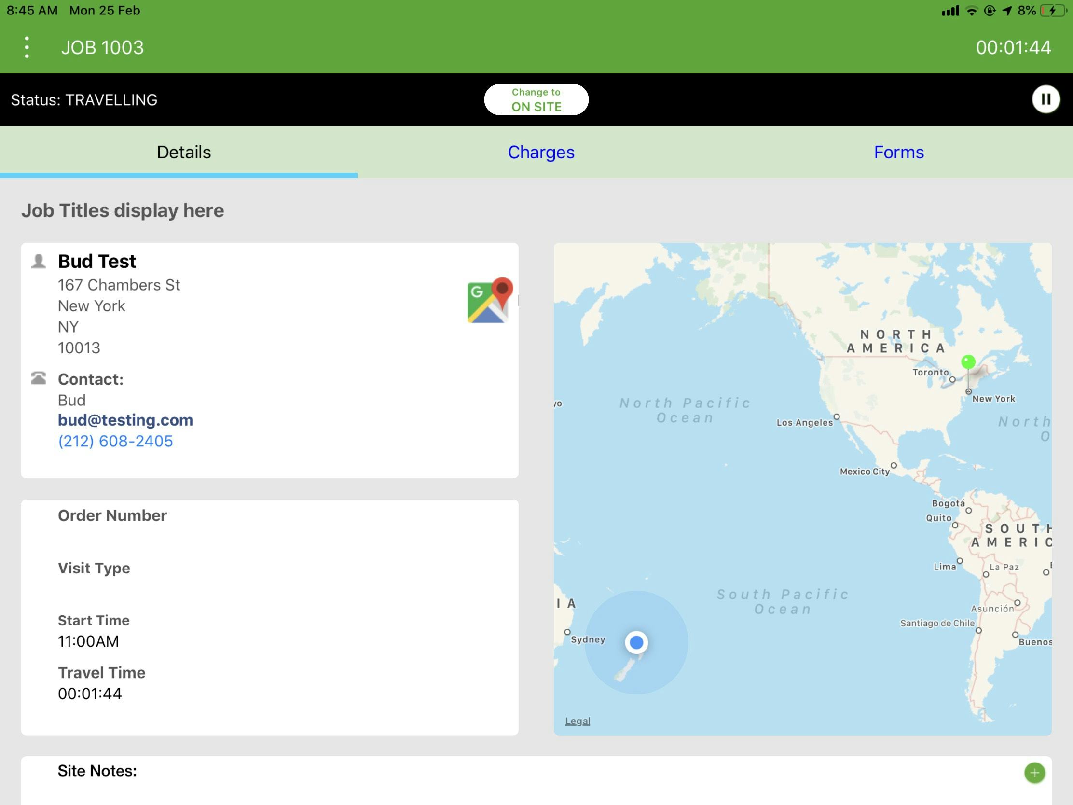The image size is (1073, 805).
Task: Click the job timer in the header
Action: (1015, 47)
